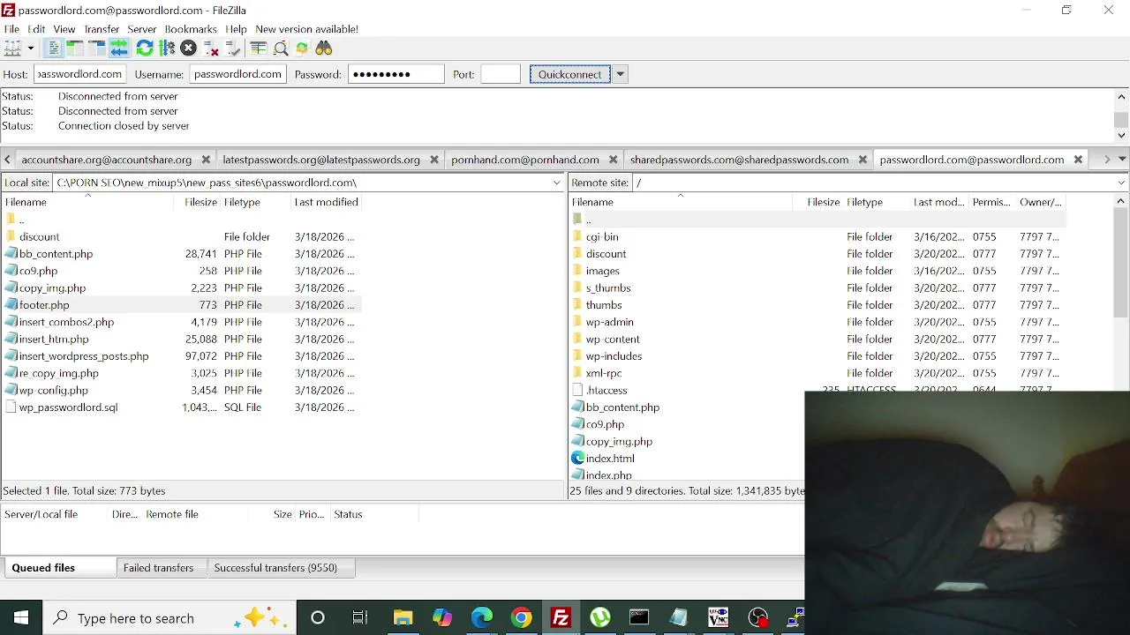1130x635 pixels.
Task: Expand the Remote site path dropdown
Action: [x=1122, y=183]
